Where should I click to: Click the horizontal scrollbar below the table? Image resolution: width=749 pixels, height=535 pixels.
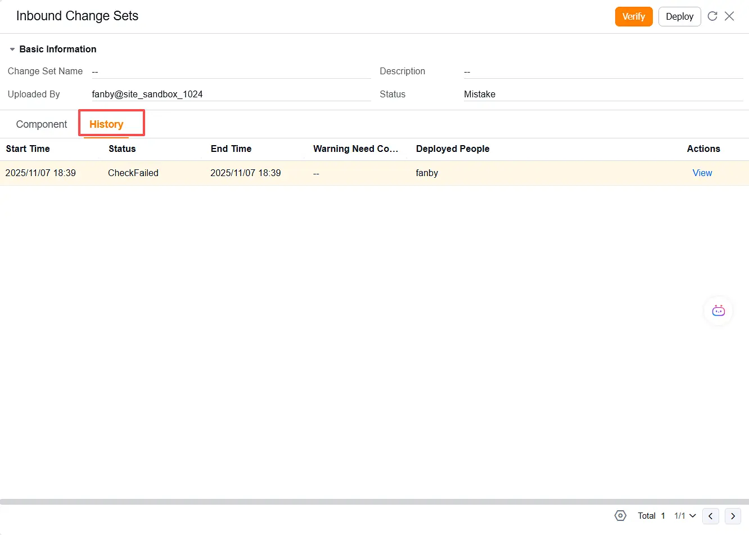tap(374, 501)
